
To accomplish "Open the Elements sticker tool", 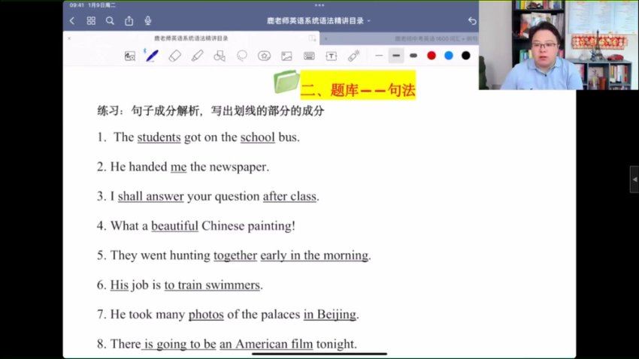I will 264,56.
